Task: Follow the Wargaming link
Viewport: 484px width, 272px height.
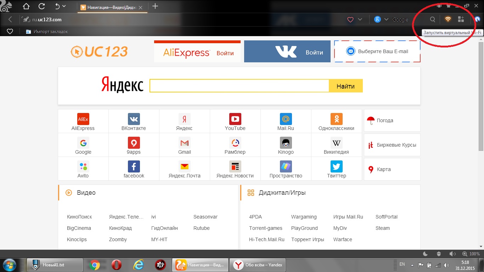Action: pos(304,217)
